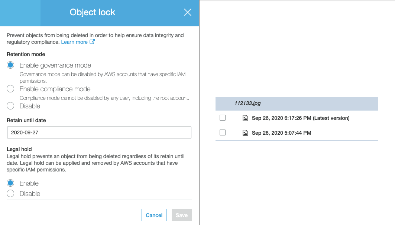
Task: Close the Object lock panel
Action: (x=188, y=12)
